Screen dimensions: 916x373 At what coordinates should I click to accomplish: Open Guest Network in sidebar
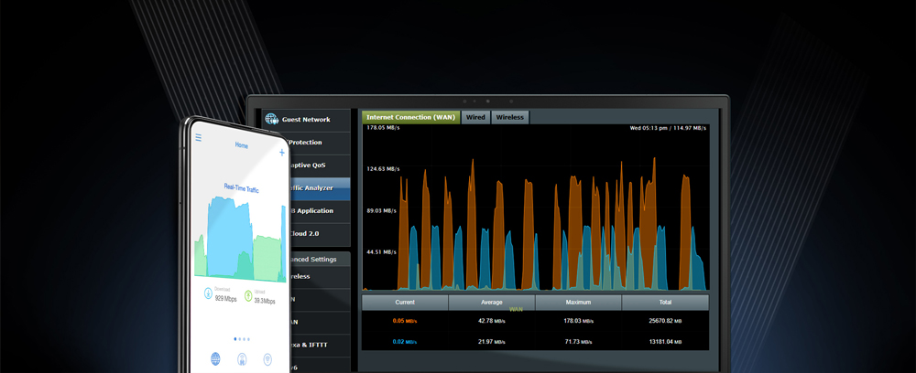(305, 120)
